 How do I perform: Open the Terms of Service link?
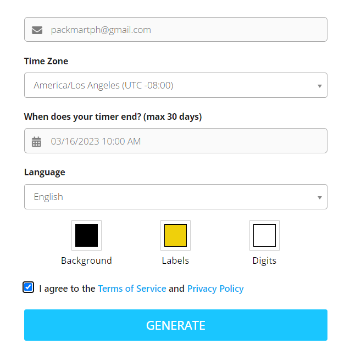[x=132, y=289]
